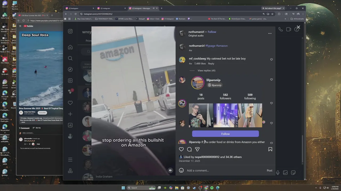Click the Original audio link
The height and width of the screenshot is (191, 341).
pyautogui.click(x=196, y=36)
